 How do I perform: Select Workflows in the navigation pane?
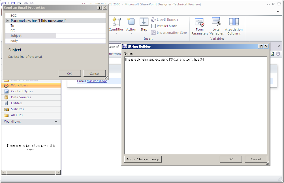click(x=31, y=85)
